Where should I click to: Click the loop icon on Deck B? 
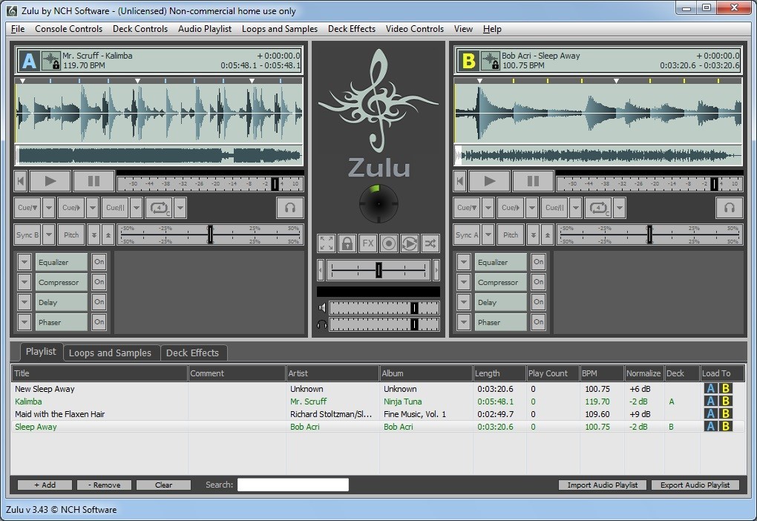click(597, 208)
